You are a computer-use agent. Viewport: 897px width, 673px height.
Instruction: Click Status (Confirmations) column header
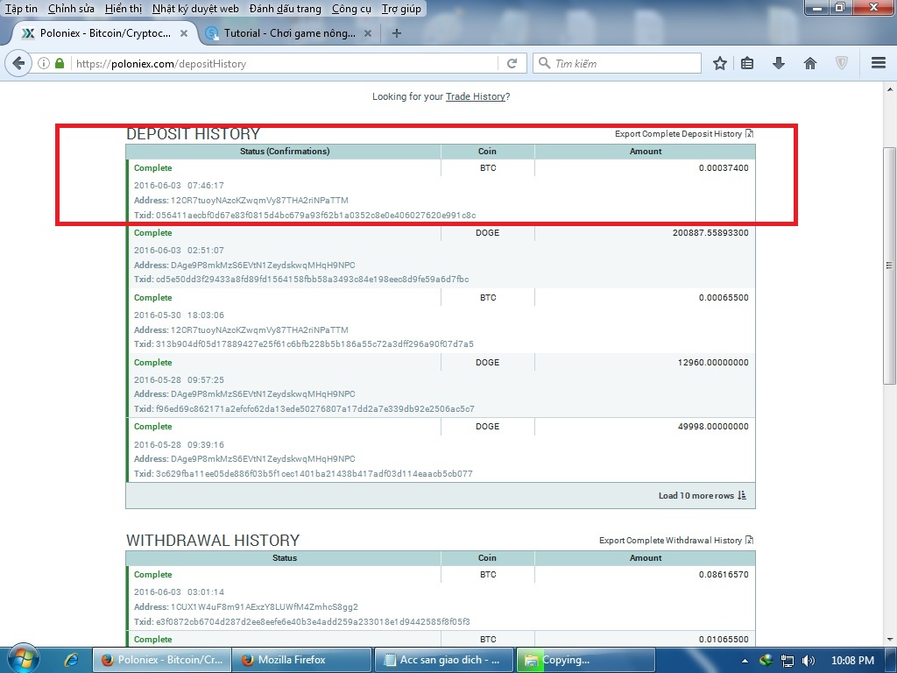[x=285, y=151]
